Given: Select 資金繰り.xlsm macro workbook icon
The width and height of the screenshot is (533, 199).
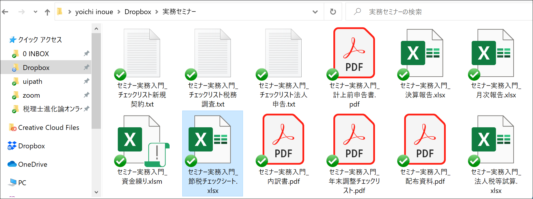Looking at the screenshot, I should [x=143, y=141].
